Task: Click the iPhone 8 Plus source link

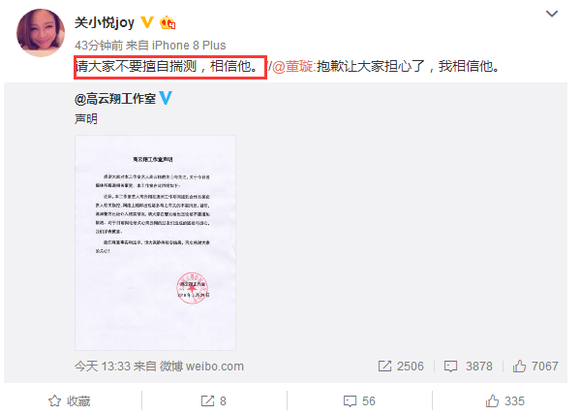Action: 189,46
